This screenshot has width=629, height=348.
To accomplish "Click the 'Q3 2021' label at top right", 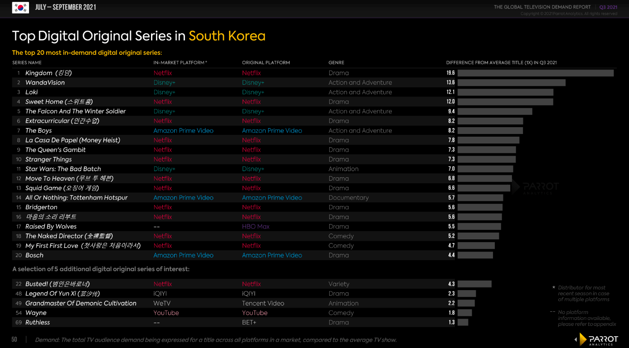I will (x=608, y=7).
